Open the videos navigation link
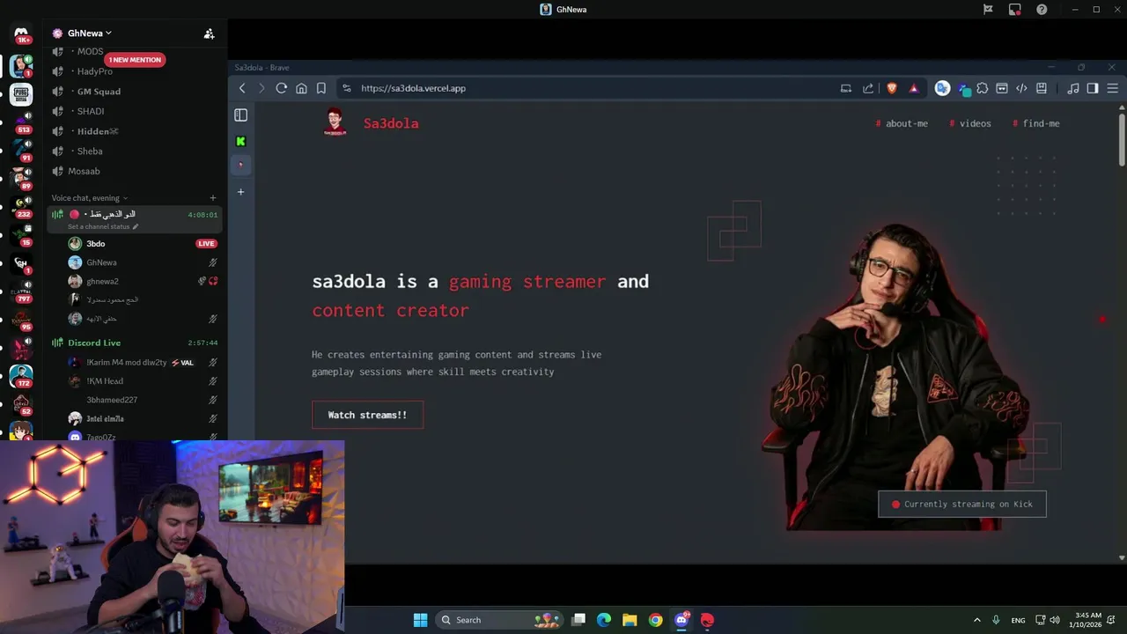This screenshot has width=1127, height=634. tap(970, 123)
